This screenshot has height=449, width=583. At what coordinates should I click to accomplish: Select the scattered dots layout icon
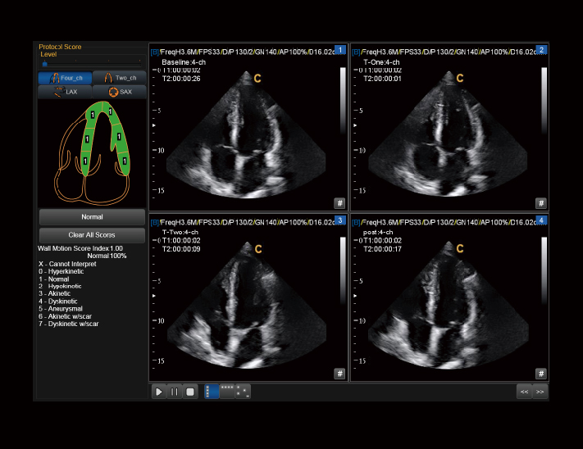[243, 392]
